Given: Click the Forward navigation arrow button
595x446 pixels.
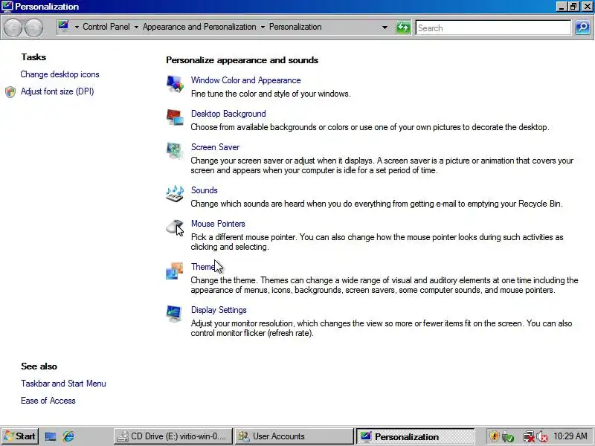Looking at the screenshot, I should [x=33, y=28].
